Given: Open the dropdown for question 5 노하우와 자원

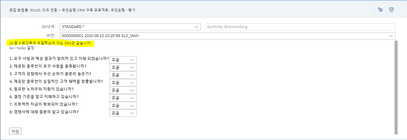Looking at the screenshot, I should click(x=123, y=90).
